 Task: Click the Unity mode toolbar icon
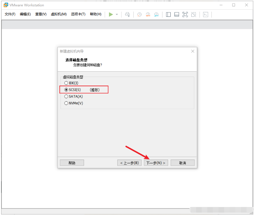[x=193, y=14]
